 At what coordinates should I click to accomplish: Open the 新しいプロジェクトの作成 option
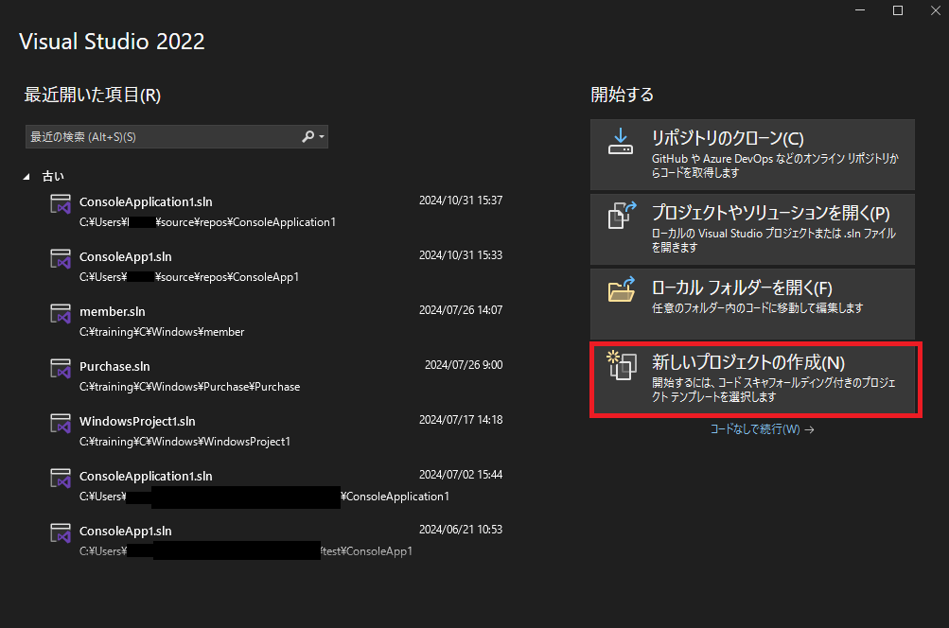(x=753, y=376)
